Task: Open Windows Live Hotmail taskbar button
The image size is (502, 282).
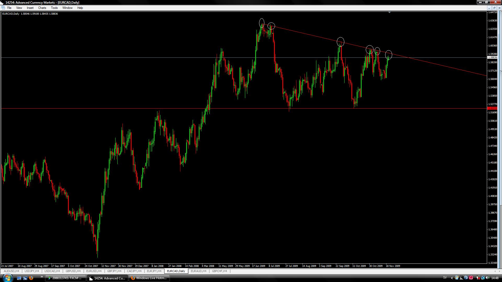Action: (x=149, y=278)
